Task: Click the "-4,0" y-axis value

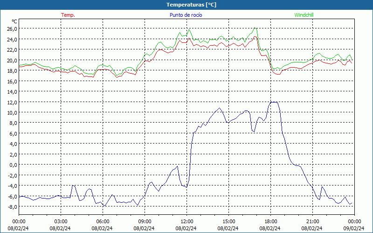Action: coord(13,185)
